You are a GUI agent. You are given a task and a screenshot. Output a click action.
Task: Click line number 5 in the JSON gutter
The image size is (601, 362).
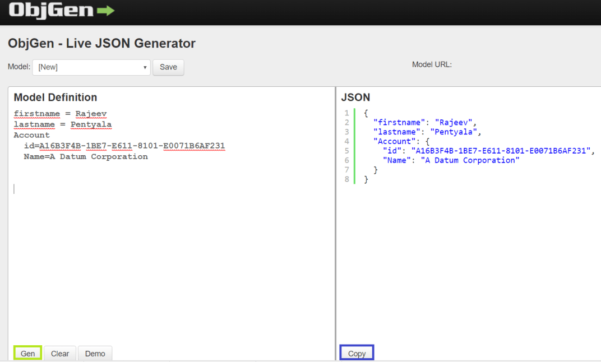pos(346,150)
